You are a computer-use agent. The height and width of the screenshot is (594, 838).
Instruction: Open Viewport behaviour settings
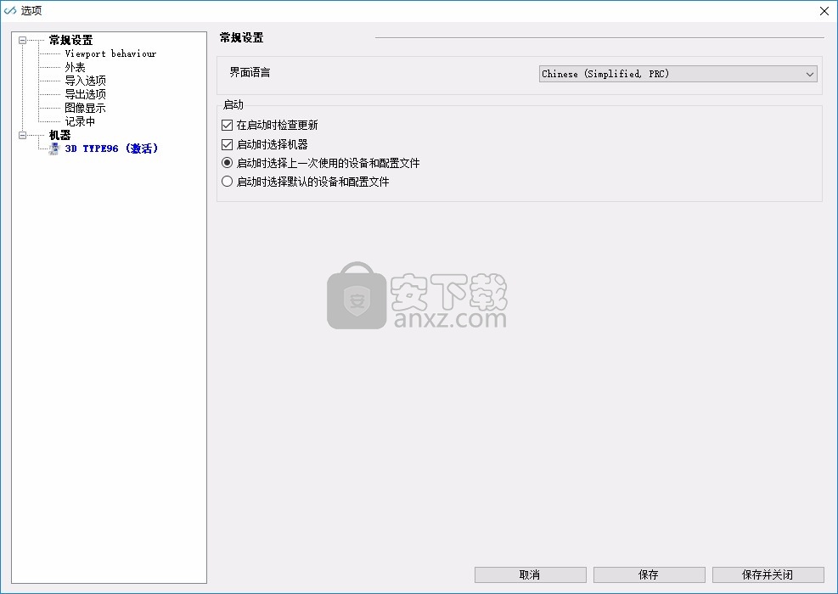point(110,53)
